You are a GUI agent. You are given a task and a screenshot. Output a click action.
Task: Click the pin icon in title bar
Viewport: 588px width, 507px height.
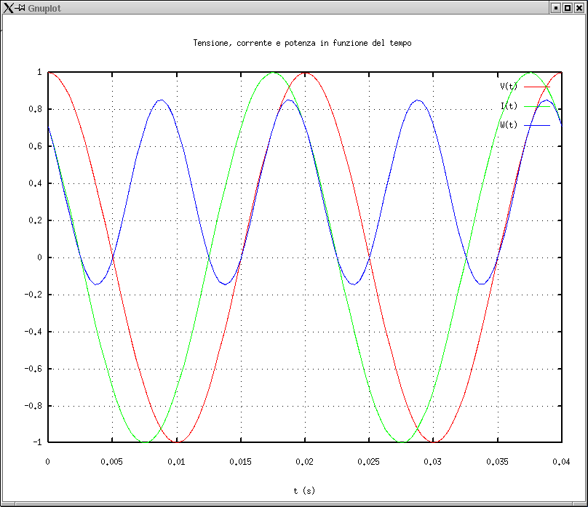pyautogui.click(x=21, y=7)
